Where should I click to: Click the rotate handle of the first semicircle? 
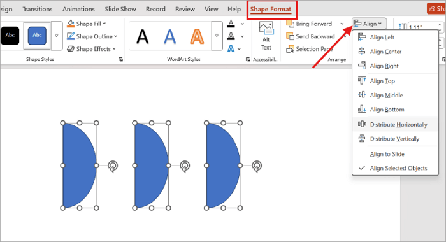(x=113, y=166)
